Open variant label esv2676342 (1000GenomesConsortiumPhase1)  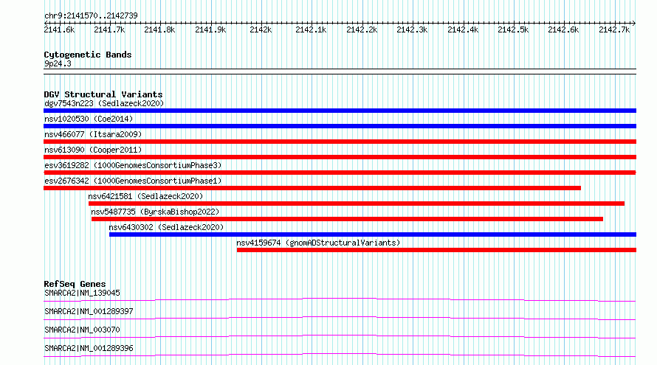pyautogui.click(x=133, y=181)
